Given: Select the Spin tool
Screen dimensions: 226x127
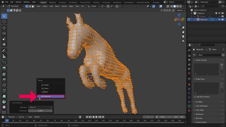Looking at the screenshot, I should (4, 102).
